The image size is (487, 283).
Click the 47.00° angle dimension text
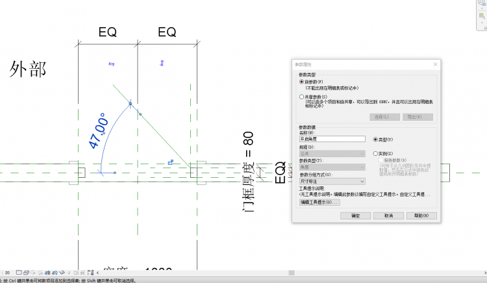(x=99, y=130)
